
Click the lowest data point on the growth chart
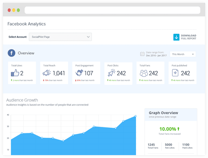pos(63,141)
